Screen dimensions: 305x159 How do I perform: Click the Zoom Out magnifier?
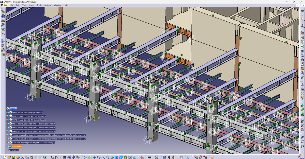[x=108, y=157]
